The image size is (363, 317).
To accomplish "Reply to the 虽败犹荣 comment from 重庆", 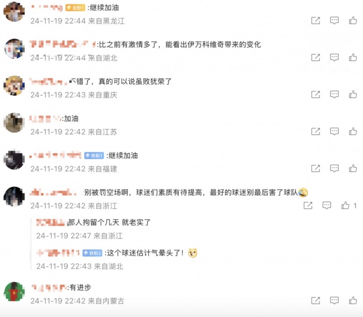I will 334,95.
